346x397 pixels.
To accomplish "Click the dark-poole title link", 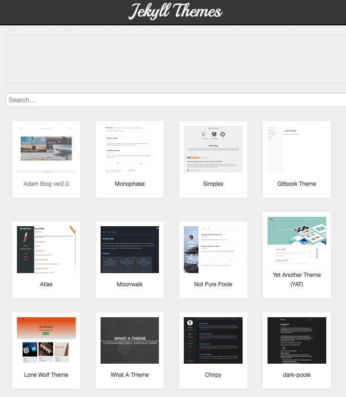I will point(297,375).
